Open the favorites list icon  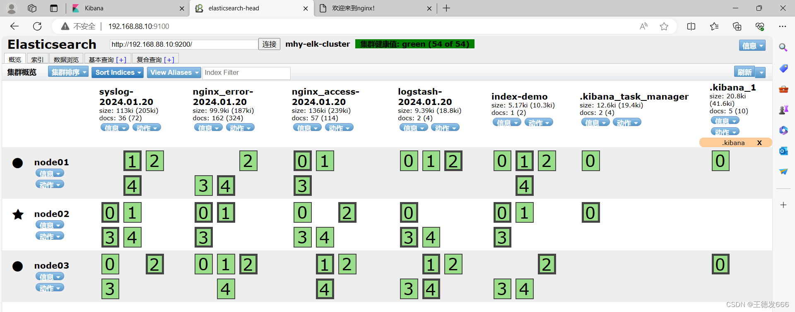[714, 26]
